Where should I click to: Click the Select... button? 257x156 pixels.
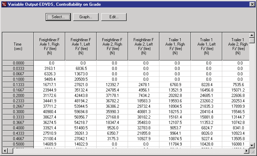[58, 17]
